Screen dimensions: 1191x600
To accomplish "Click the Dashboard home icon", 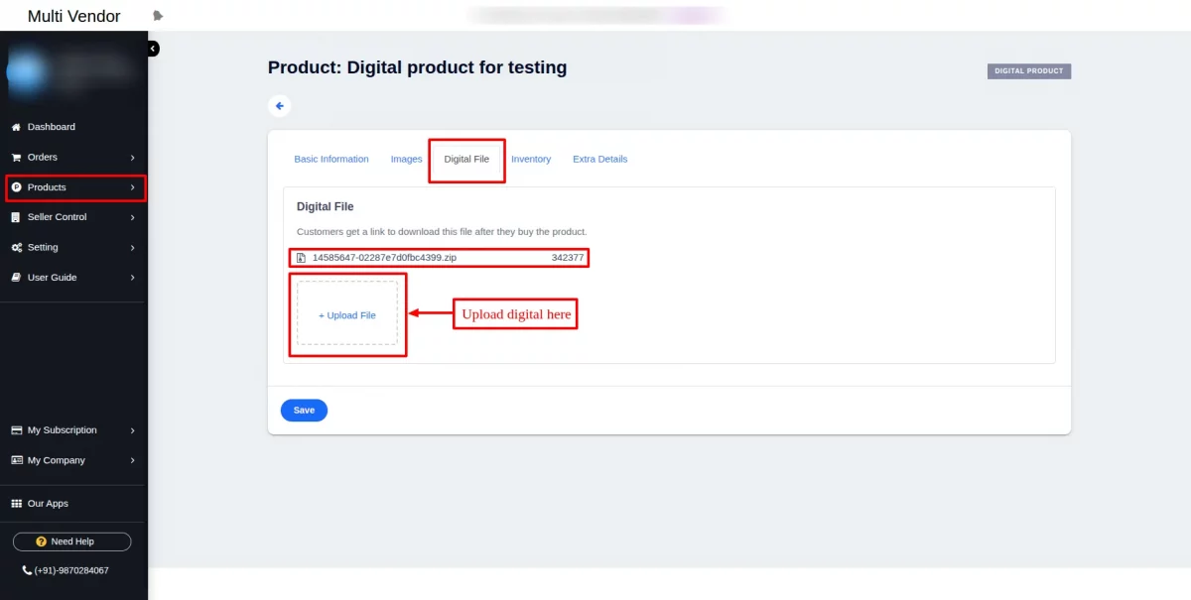I will click(x=16, y=127).
